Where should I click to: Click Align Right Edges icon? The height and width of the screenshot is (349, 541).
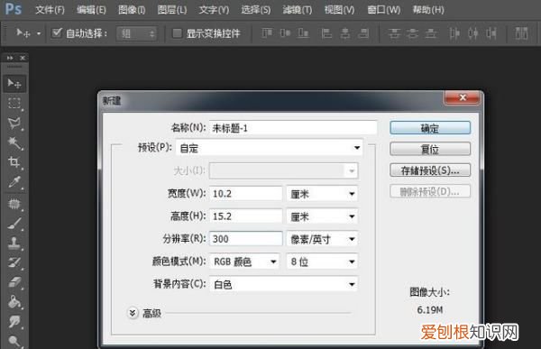pos(363,33)
